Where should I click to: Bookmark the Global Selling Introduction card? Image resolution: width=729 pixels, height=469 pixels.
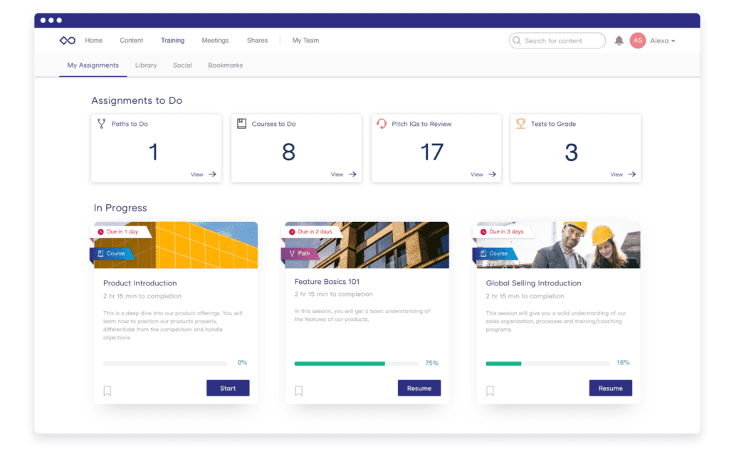[490, 391]
